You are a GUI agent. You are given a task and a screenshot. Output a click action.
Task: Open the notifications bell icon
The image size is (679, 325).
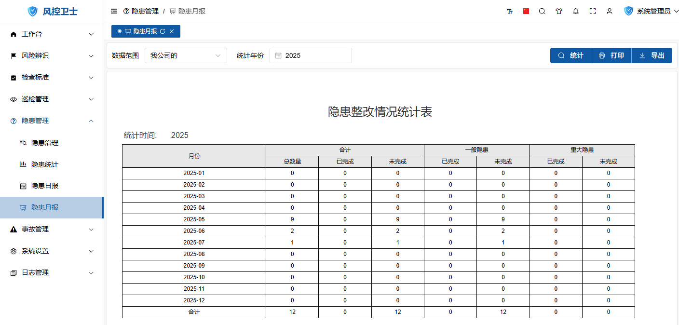coord(576,11)
